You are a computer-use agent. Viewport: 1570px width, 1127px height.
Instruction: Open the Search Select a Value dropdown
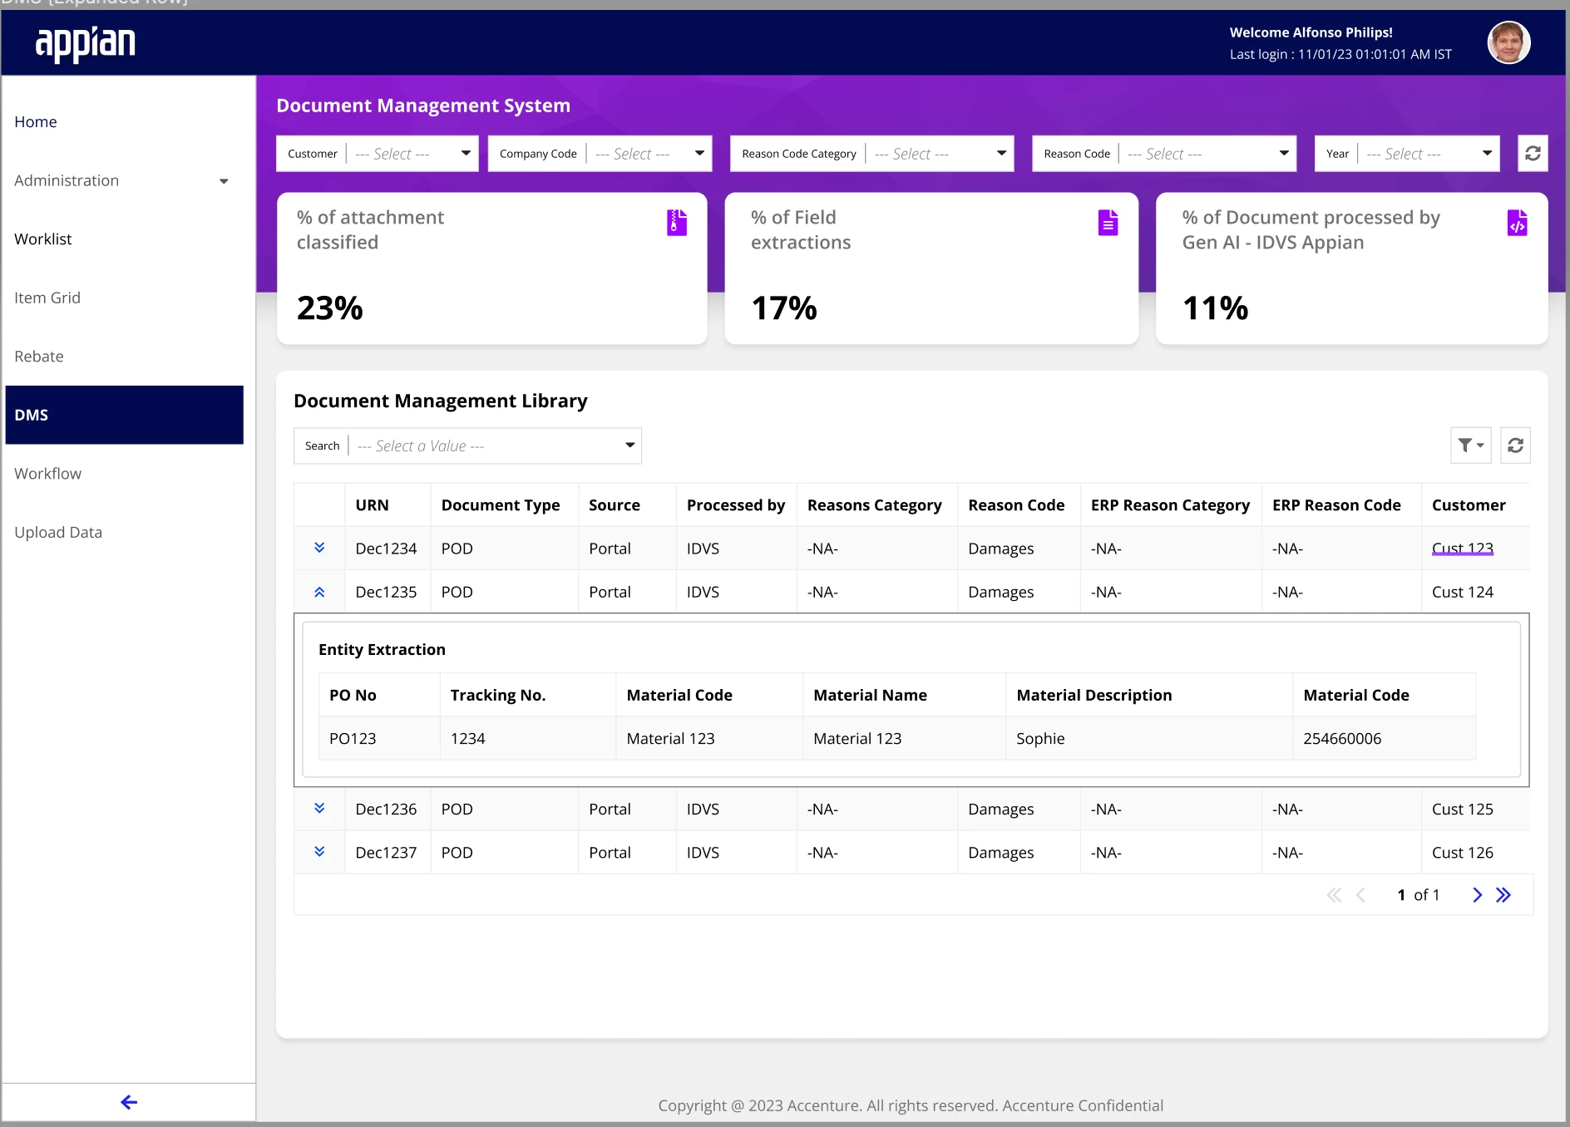click(x=467, y=445)
